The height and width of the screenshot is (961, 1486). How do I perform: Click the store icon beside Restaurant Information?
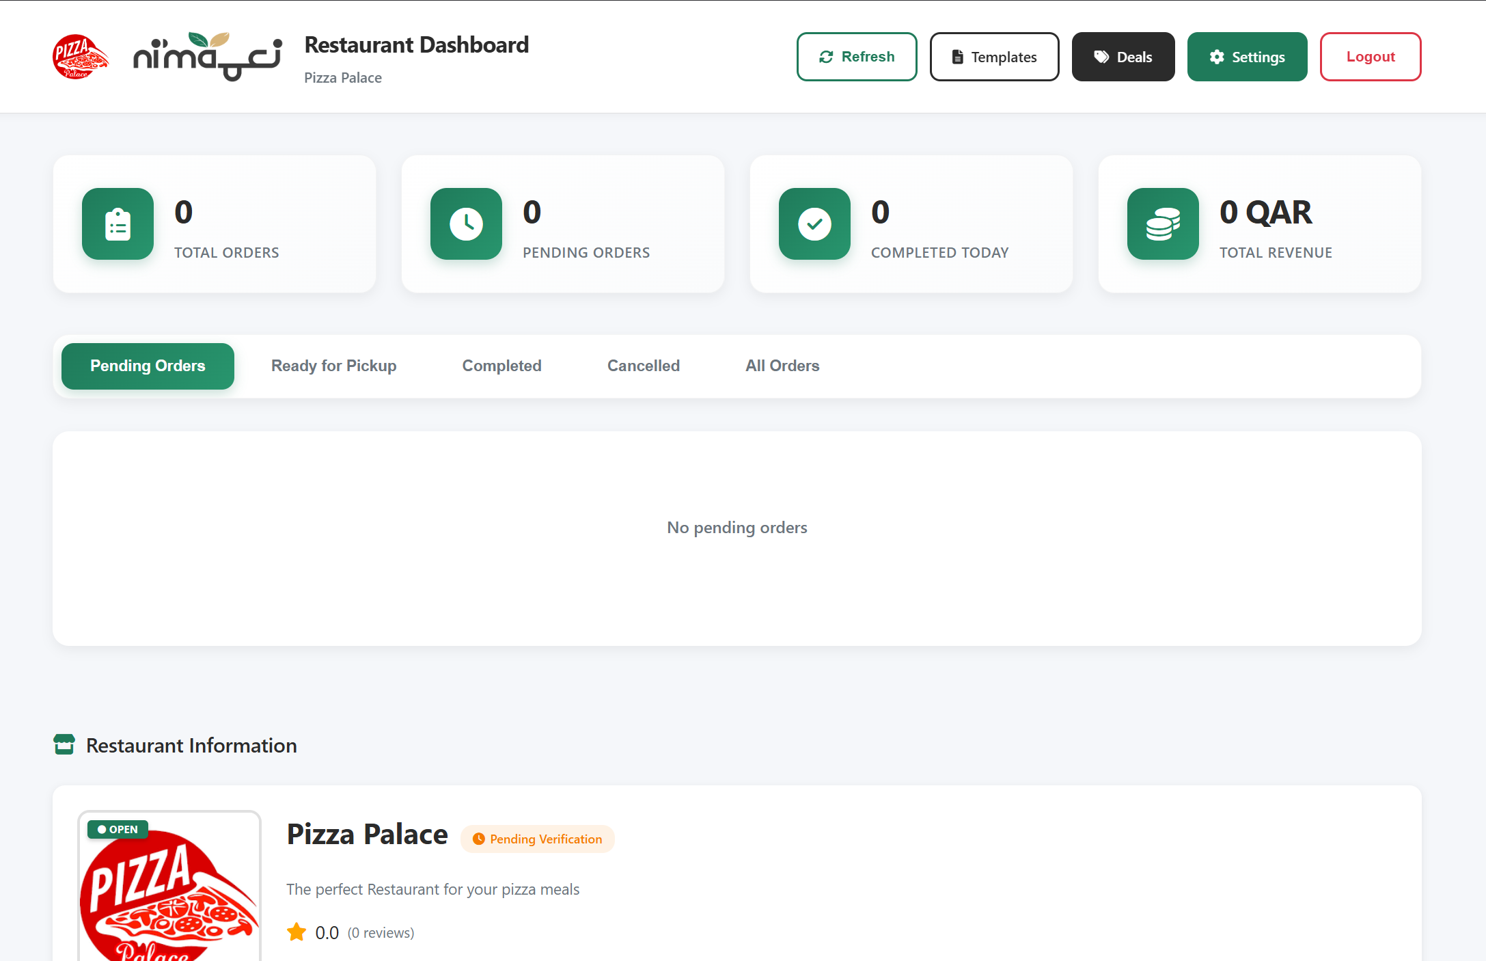click(64, 745)
